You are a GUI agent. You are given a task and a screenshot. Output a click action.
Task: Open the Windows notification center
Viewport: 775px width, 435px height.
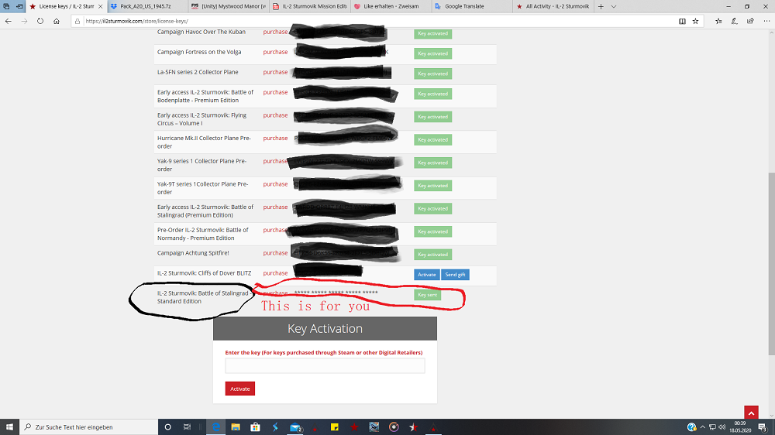click(763, 427)
